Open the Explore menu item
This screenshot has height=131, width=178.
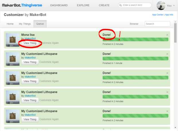[83, 5]
